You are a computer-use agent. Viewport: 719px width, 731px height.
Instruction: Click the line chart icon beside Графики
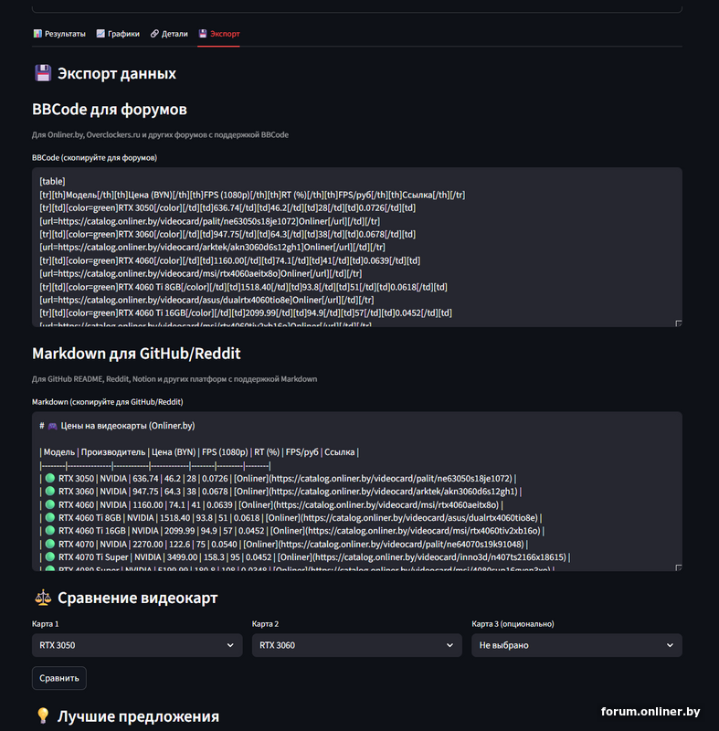(100, 34)
